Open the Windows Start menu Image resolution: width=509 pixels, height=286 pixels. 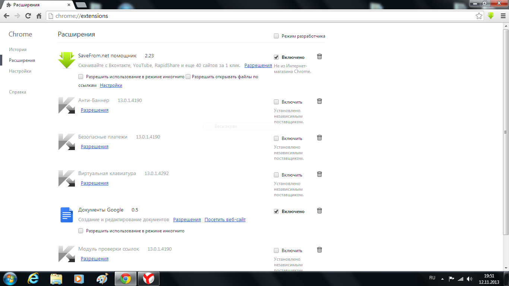(x=9, y=279)
